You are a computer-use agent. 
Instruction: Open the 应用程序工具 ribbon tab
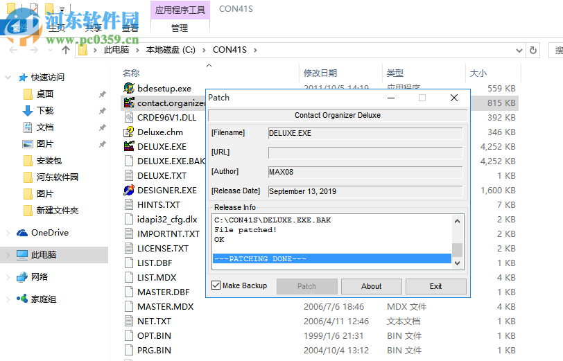tap(180, 10)
